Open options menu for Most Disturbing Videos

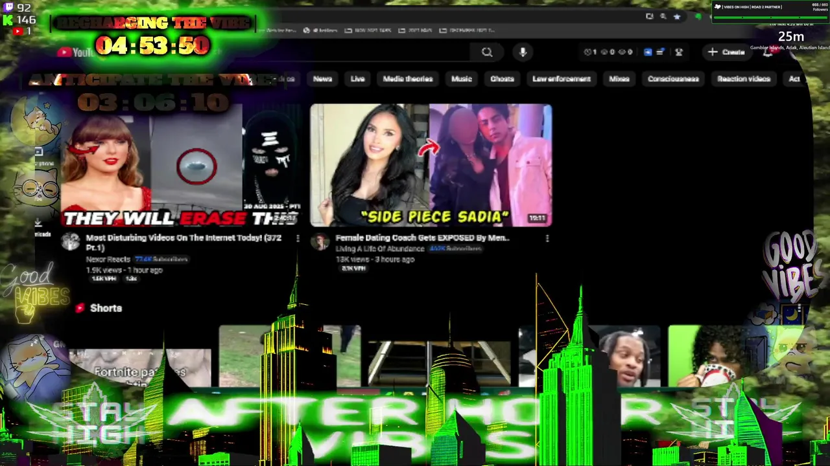coord(298,239)
